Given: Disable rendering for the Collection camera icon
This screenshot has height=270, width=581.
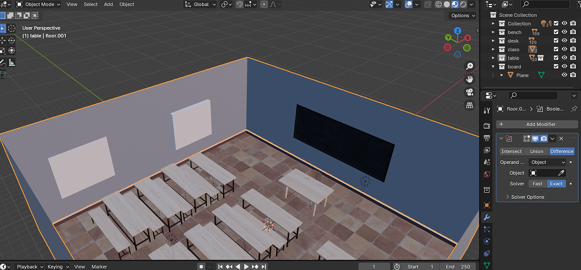Looking at the screenshot, I should point(573,23).
